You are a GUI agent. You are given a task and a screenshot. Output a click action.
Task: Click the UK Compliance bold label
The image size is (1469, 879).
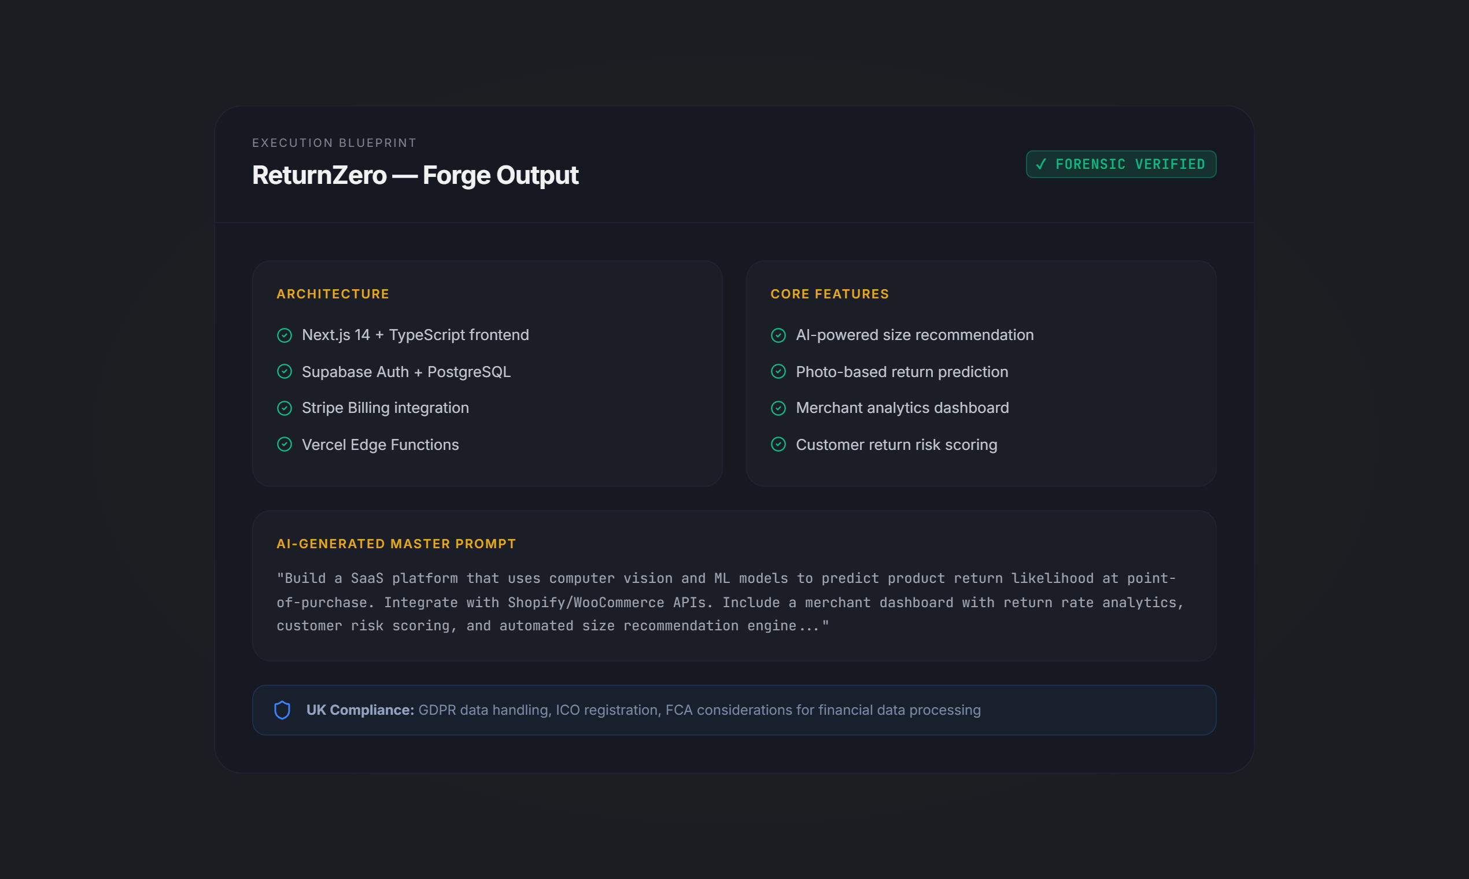pyautogui.click(x=360, y=710)
